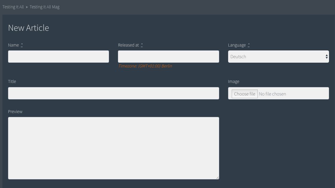
Task: Click the Title field label
Action: [x=12, y=81]
